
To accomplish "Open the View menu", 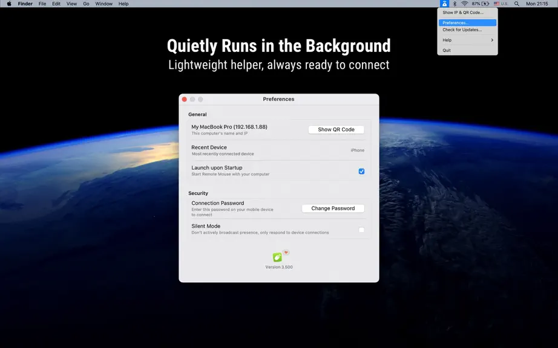I will [x=71, y=4].
